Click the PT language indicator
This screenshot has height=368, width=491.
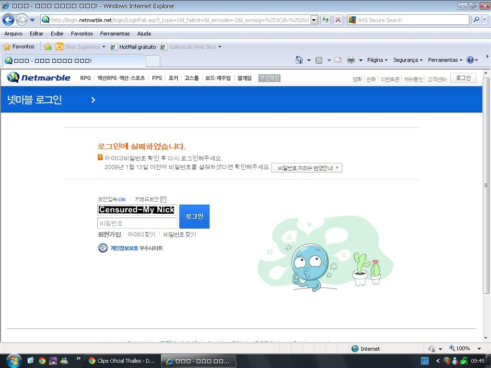[424, 361]
